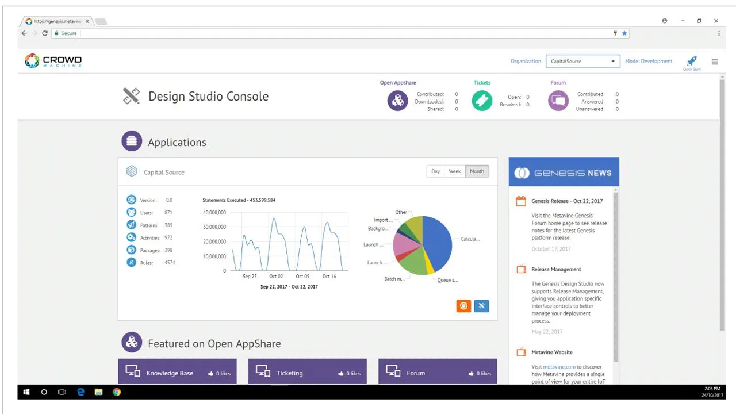Click the Users icon
Image resolution: width=736 pixels, height=414 pixels.
tap(131, 213)
